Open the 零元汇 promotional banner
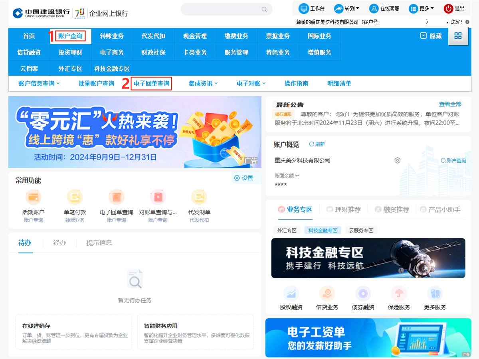This screenshot has width=479, height=359. click(x=135, y=132)
